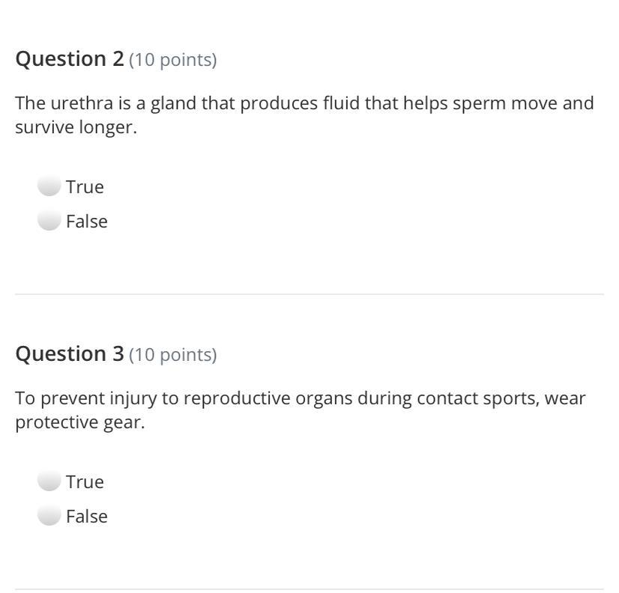Click the "(10 points)" text beside Question 2
This screenshot has width=619, height=593.
pos(173,60)
